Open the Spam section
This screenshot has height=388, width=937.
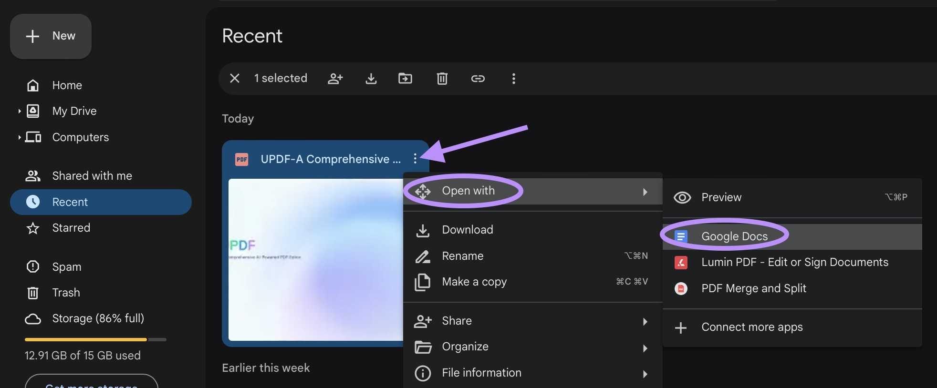pos(66,267)
